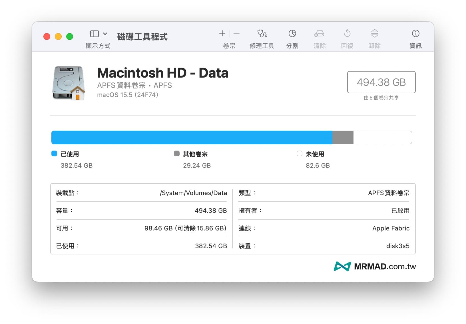Add a volume with plus icon
This screenshot has width=466, height=324.
coord(222,34)
